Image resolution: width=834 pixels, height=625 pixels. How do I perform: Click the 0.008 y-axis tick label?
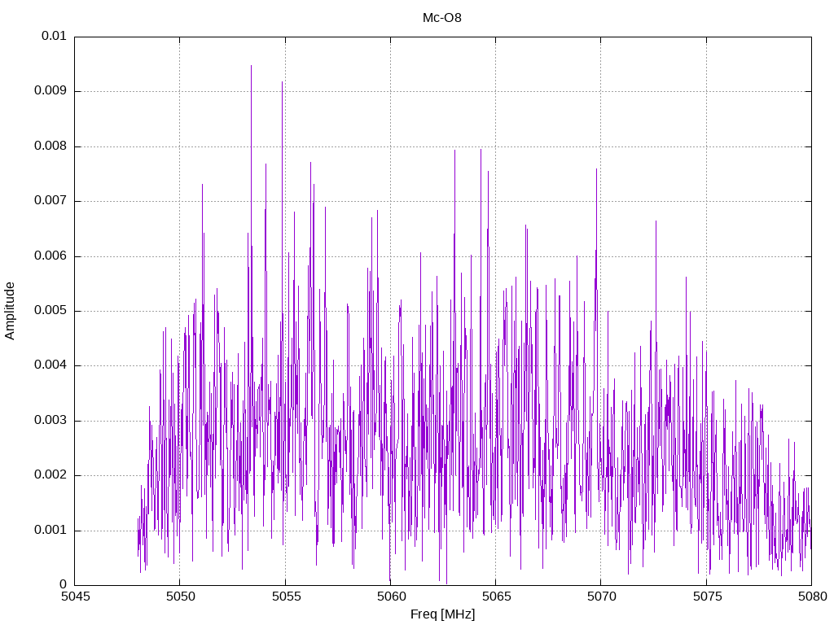[x=50, y=146]
